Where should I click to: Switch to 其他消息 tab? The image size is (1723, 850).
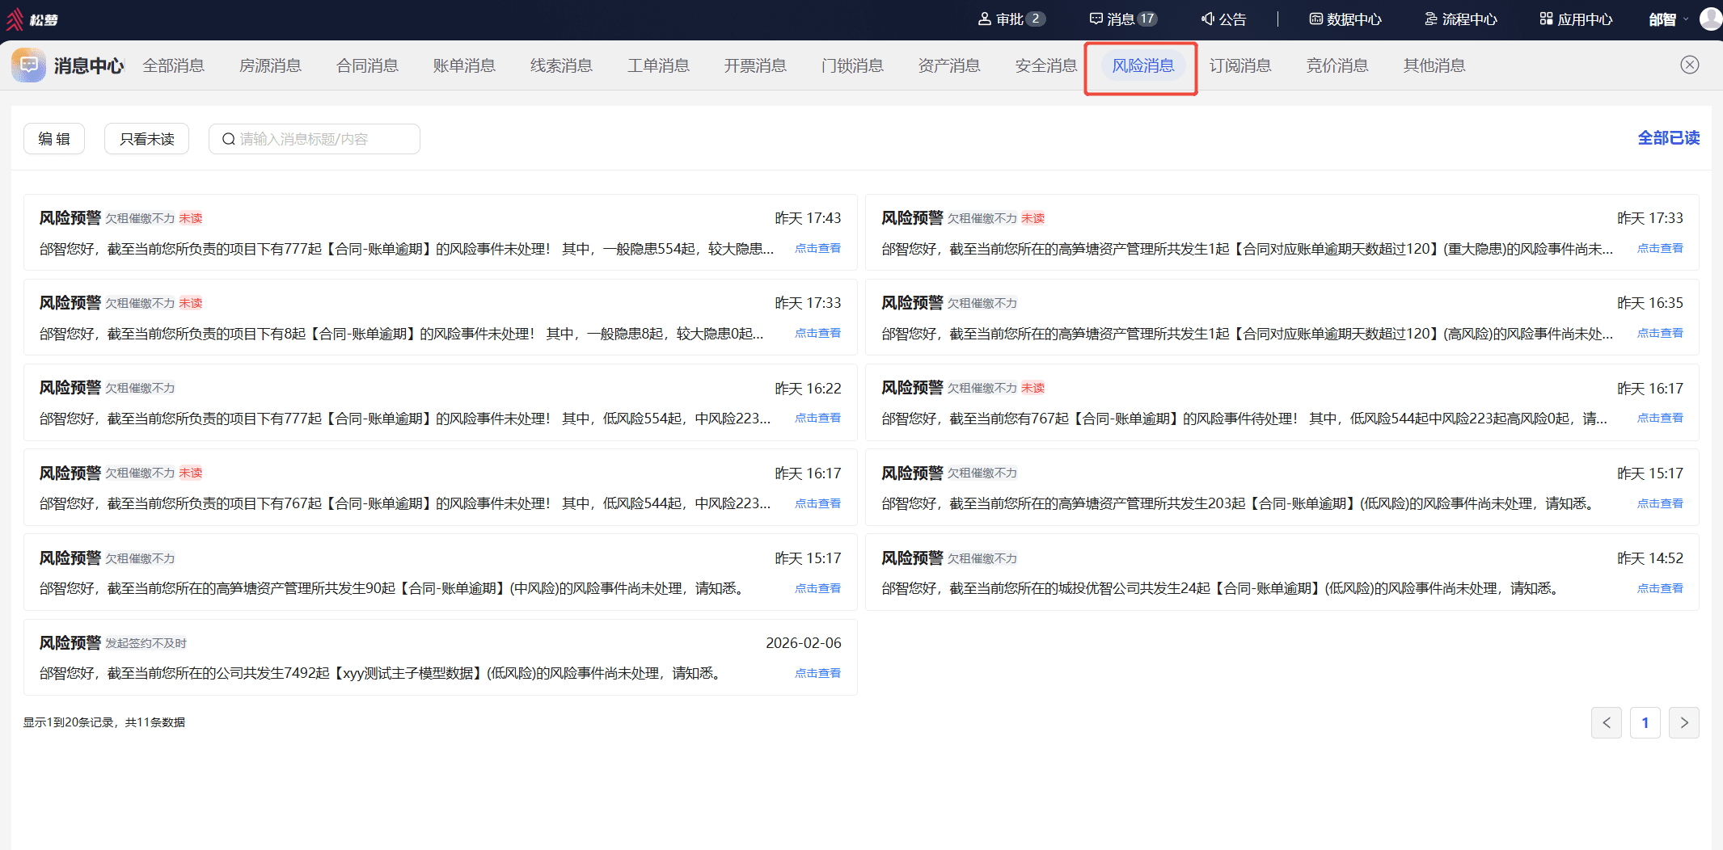pyautogui.click(x=1434, y=65)
